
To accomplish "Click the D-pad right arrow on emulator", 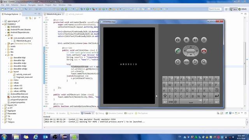I will [x=197, y=51].
